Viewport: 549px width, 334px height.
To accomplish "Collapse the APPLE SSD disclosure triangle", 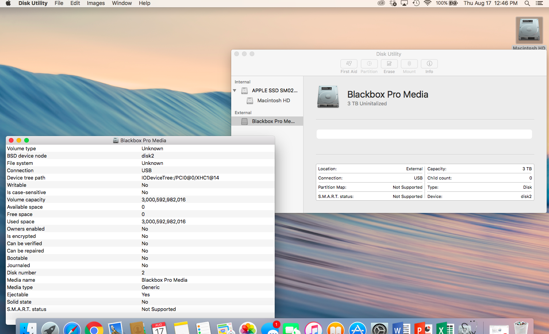I will (x=235, y=91).
